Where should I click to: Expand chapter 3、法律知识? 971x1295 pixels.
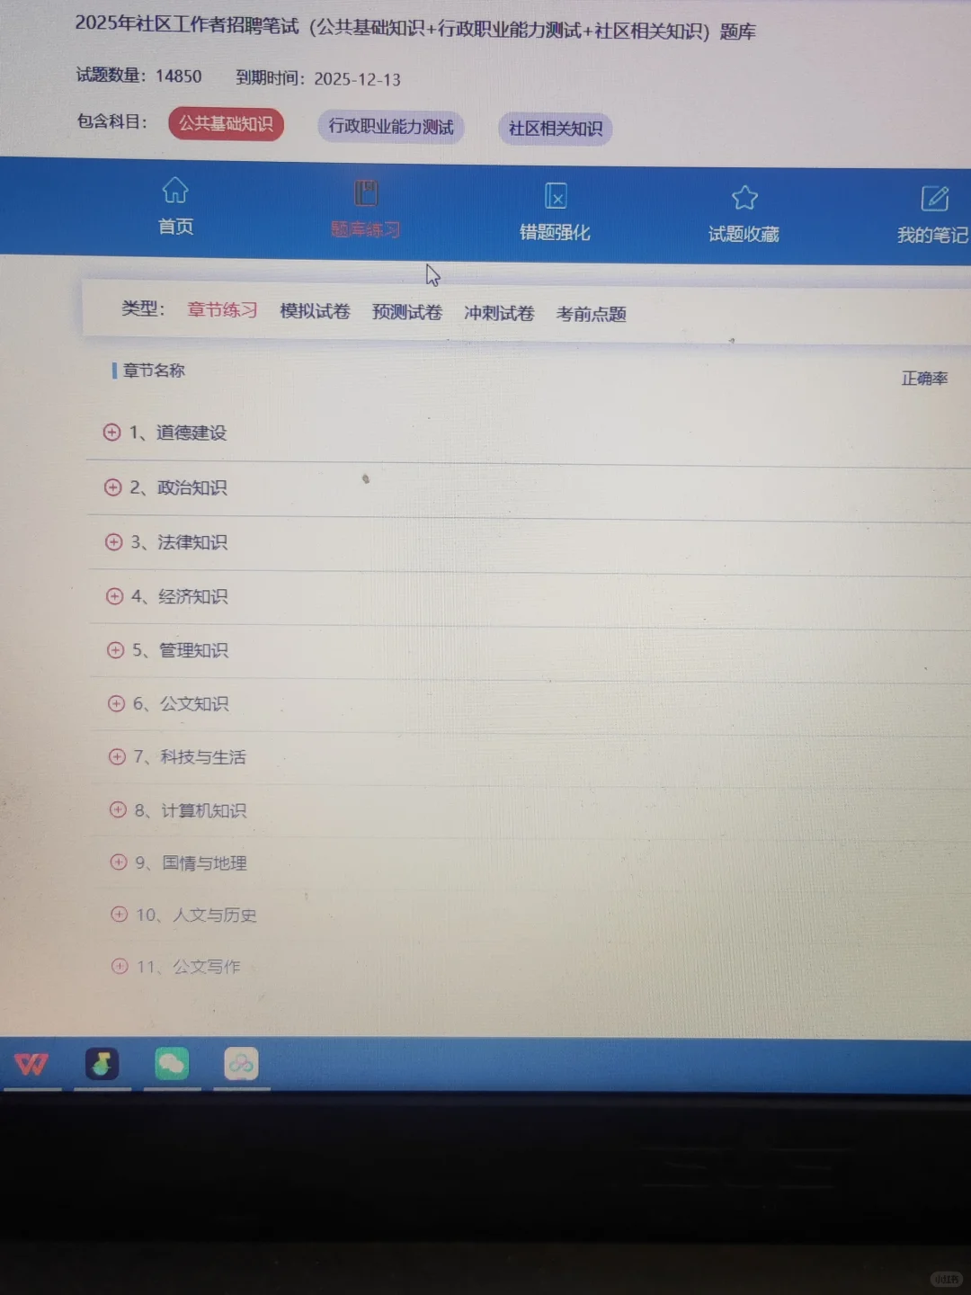(x=113, y=542)
